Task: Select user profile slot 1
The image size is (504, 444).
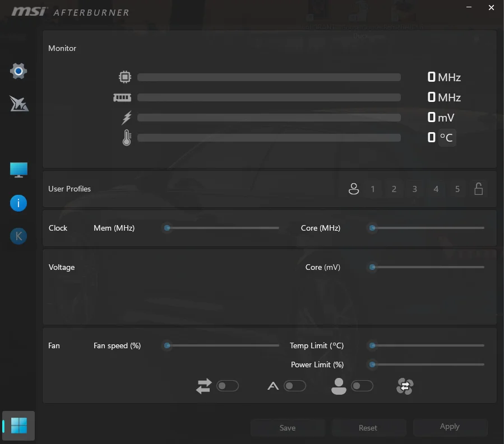Action: point(373,189)
